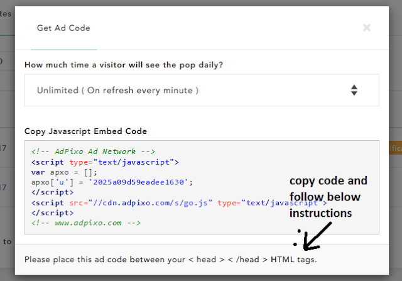Click inside the Javascript embed code box
Image resolution: width=402 pixels, height=281 pixels.
[x=202, y=187]
